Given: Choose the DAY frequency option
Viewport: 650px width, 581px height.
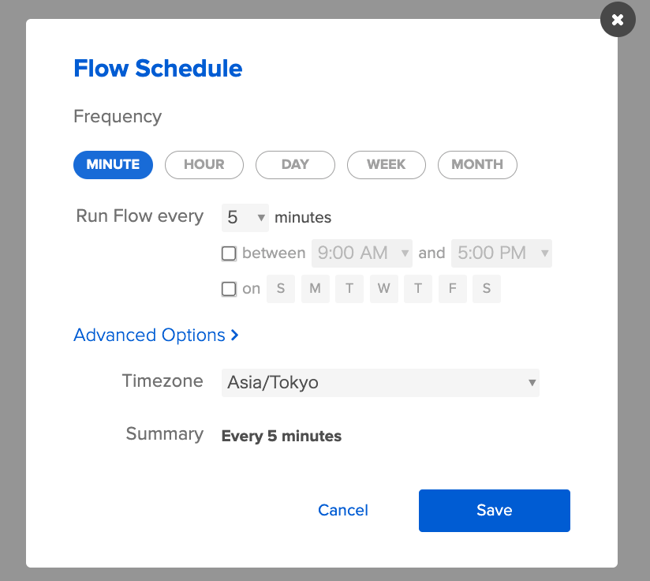Looking at the screenshot, I should coord(295,164).
